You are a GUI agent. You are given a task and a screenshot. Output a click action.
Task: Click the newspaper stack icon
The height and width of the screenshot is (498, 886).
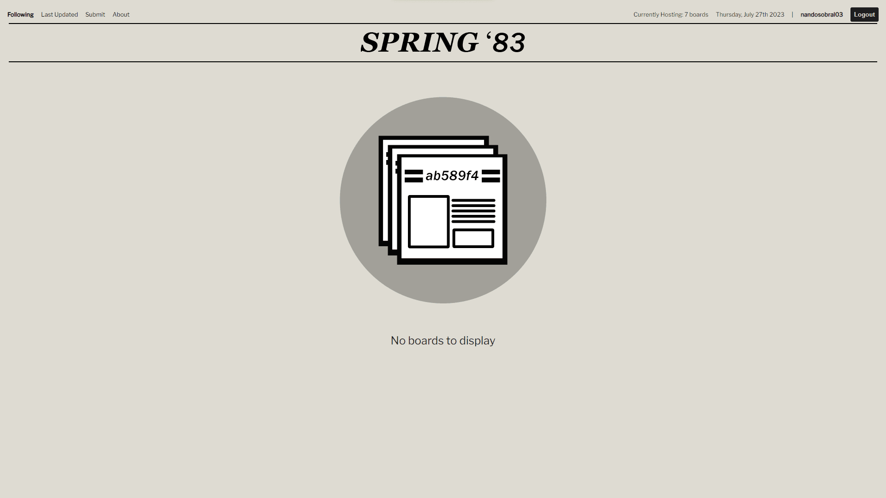click(443, 200)
